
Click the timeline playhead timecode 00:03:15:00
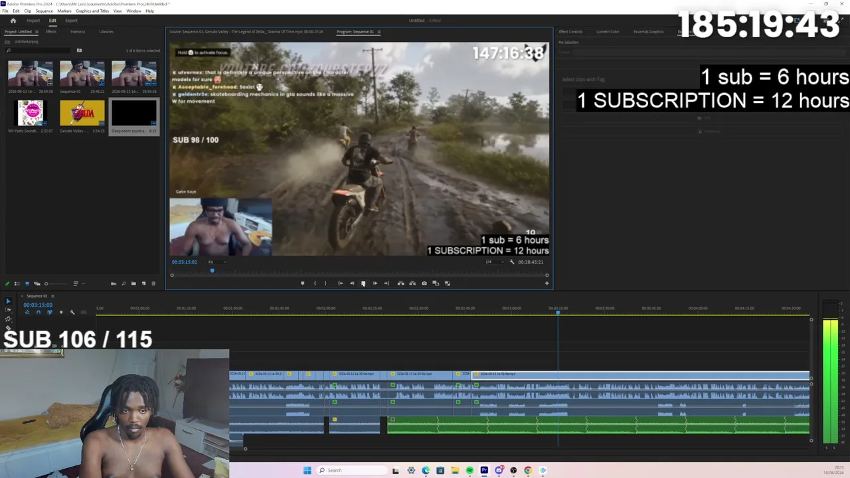click(x=38, y=305)
